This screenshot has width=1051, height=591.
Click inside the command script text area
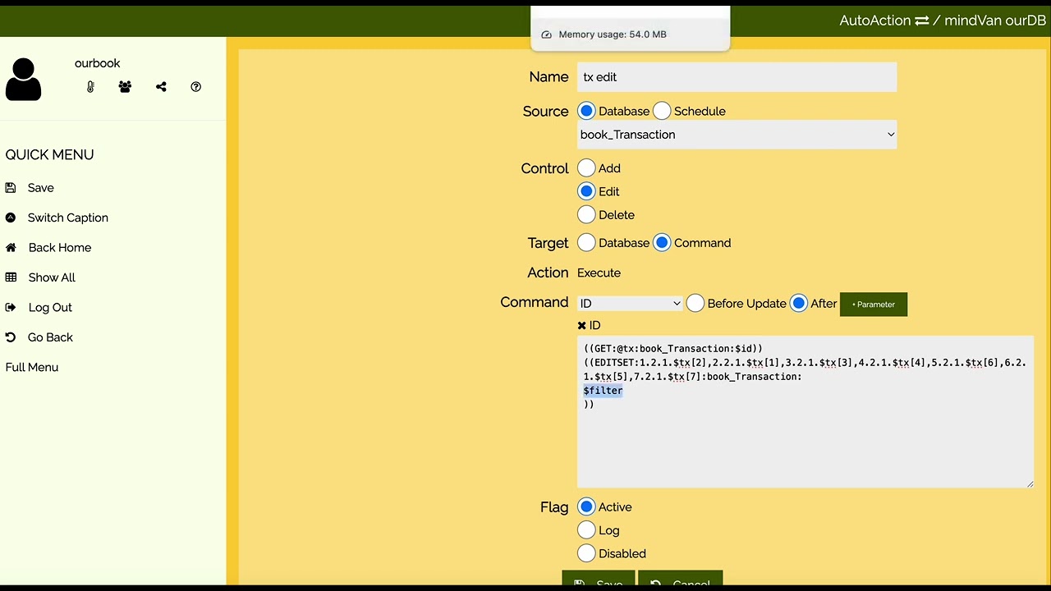(805, 411)
